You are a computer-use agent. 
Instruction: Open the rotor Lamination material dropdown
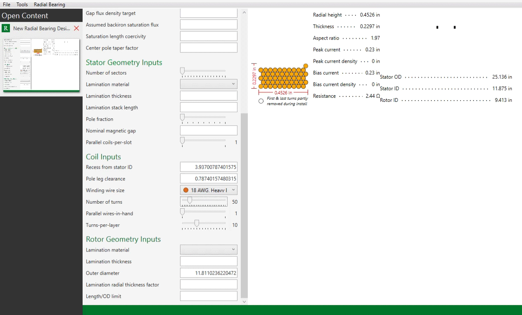pos(209,250)
